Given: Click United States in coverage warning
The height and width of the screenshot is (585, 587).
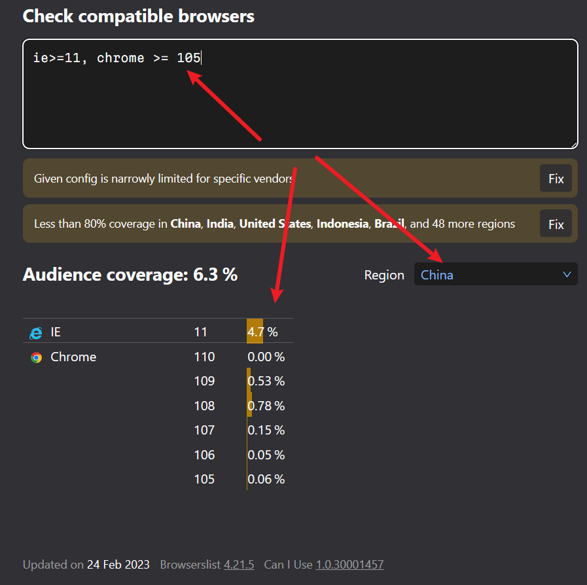Looking at the screenshot, I should 275,224.
